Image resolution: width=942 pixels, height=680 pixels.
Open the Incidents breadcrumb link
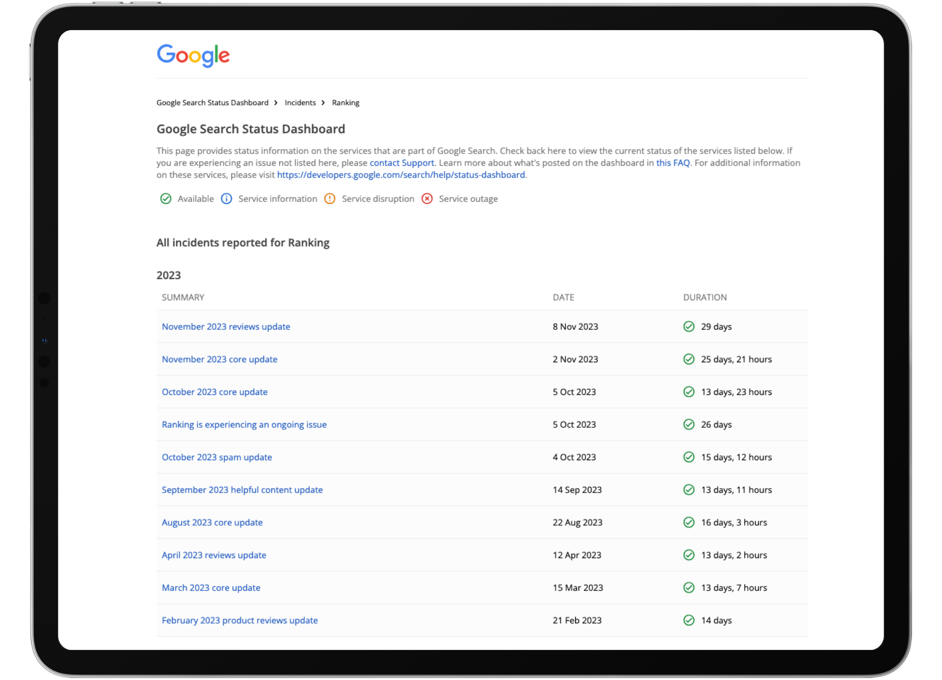300,103
